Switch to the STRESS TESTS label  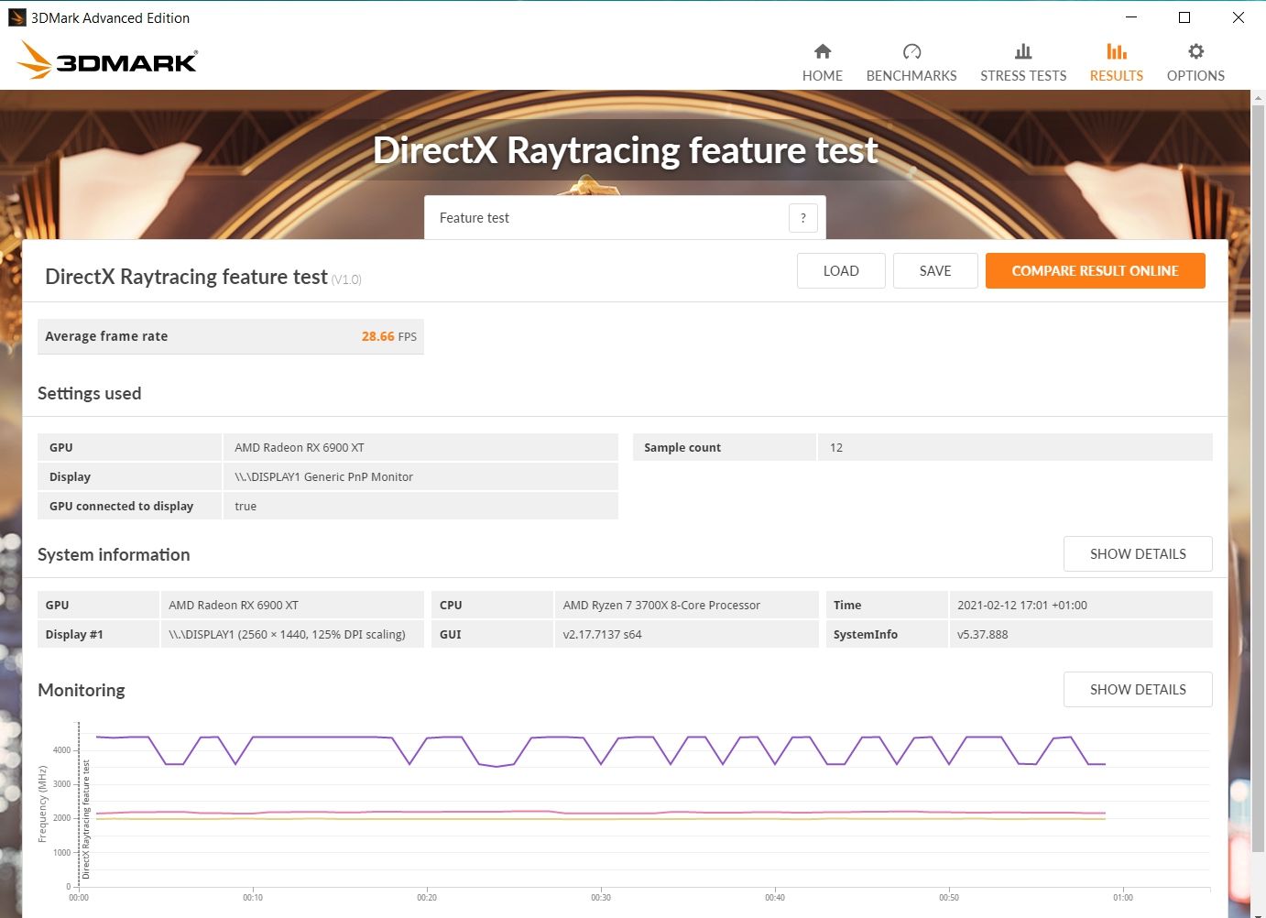point(1023,76)
